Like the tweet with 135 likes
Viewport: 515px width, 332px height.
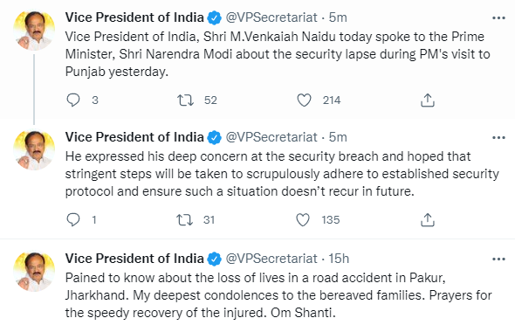(303, 219)
